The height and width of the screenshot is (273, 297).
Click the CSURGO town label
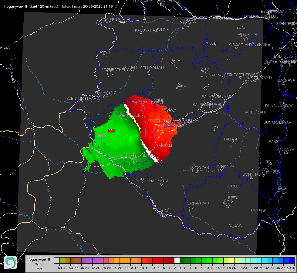click(144, 179)
